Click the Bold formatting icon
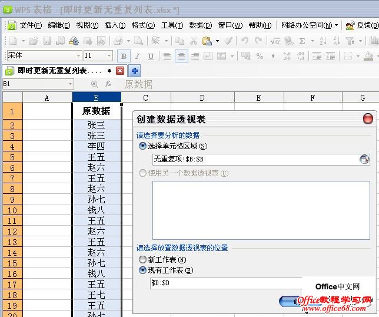Screen dimensions: 379x317 124,56
